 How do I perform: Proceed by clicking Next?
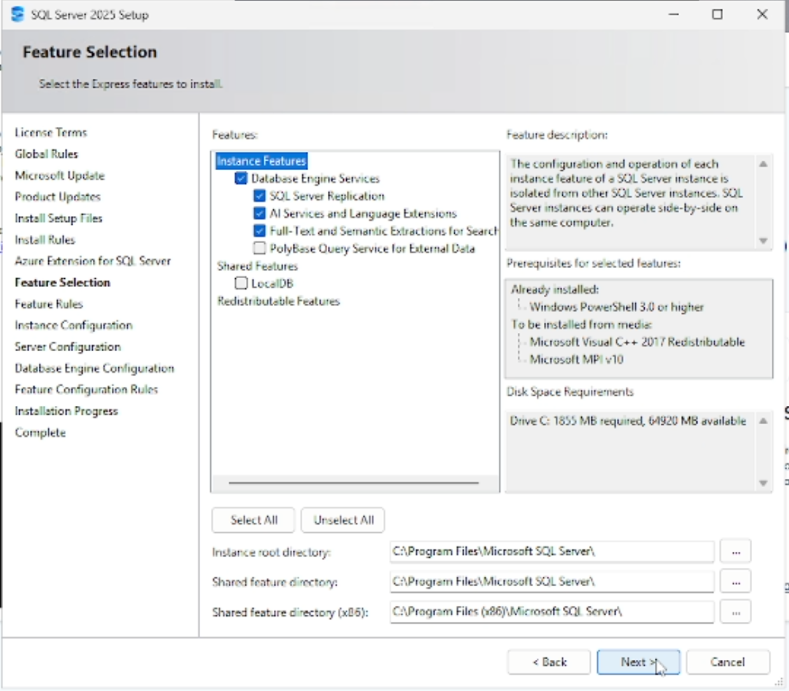(x=638, y=662)
